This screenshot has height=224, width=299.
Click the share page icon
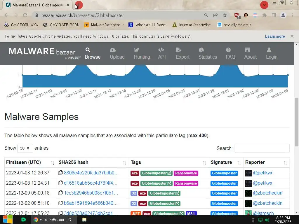(215, 15)
